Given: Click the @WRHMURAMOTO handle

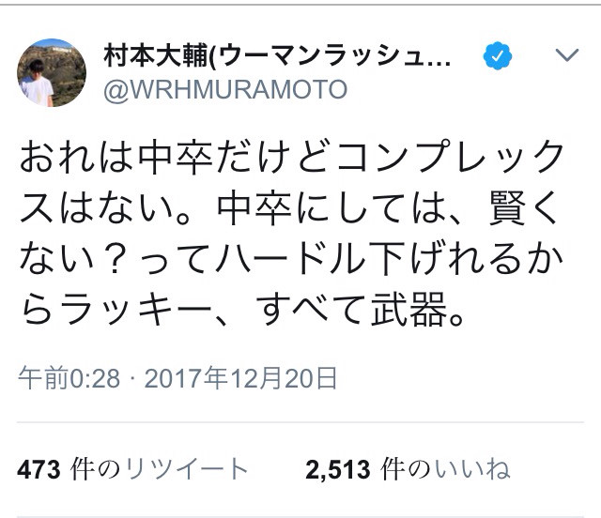Looking at the screenshot, I should [x=225, y=90].
